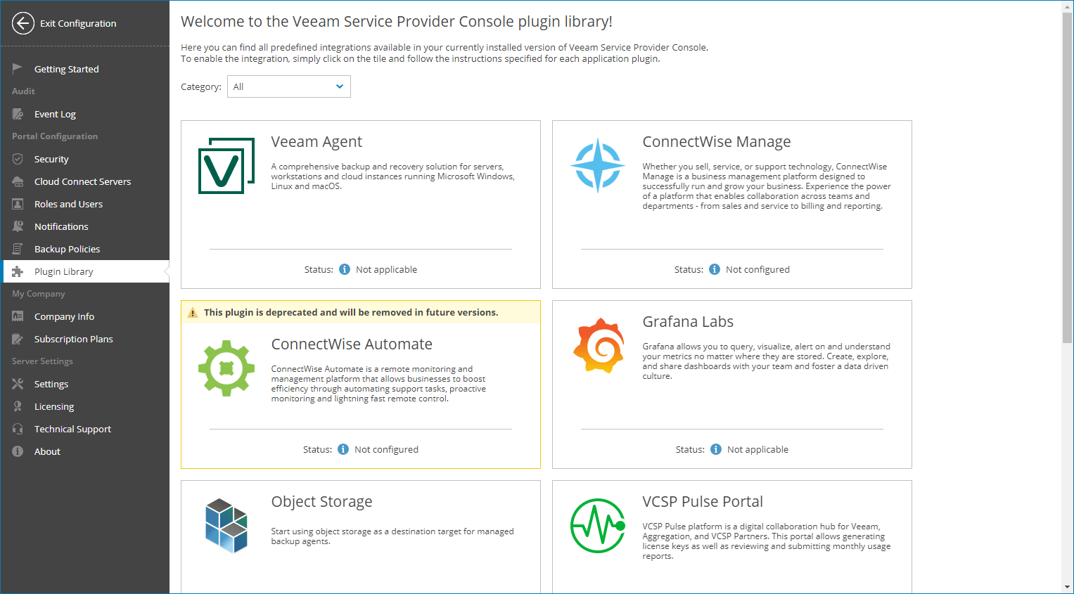Click the Object Storage cubes icon
Viewport: 1074px width, 594px height.
tap(226, 526)
